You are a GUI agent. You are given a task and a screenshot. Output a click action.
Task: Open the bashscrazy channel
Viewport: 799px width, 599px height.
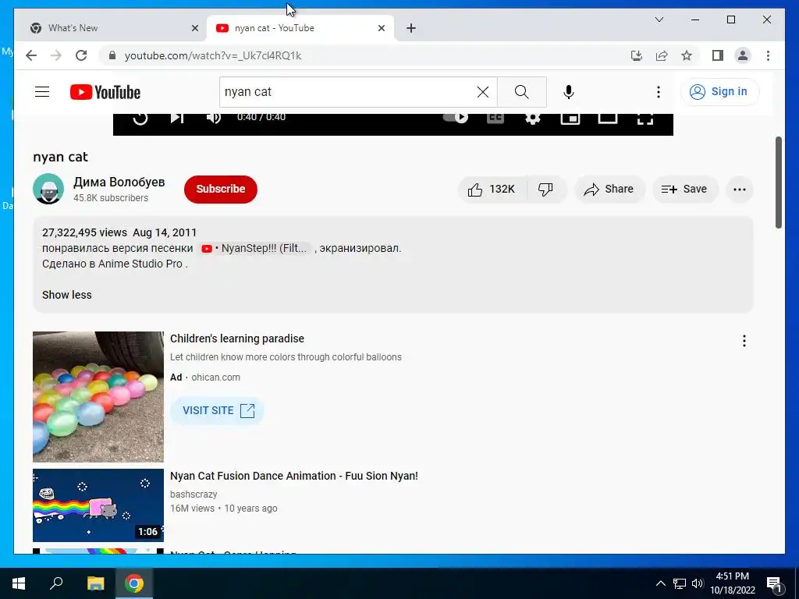tap(194, 494)
